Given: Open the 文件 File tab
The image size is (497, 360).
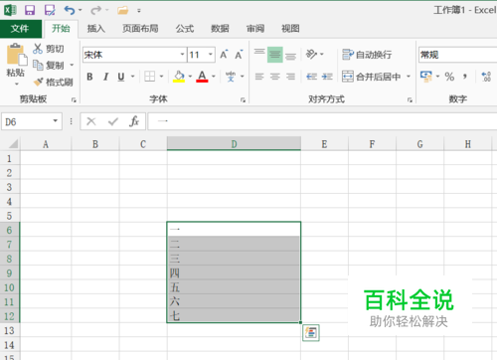Looking at the screenshot, I should (x=20, y=29).
